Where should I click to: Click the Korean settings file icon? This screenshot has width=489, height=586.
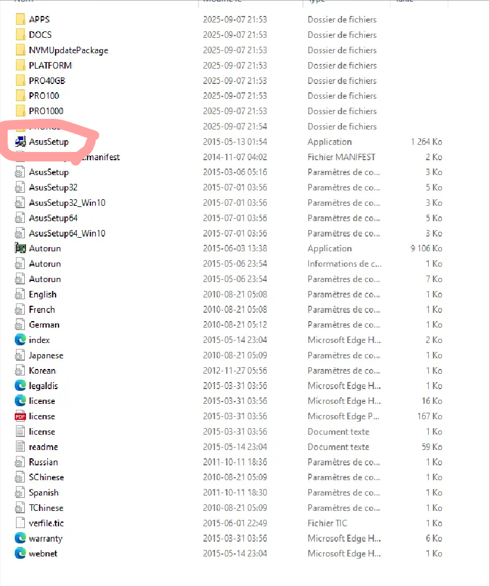tap(21, 370)
